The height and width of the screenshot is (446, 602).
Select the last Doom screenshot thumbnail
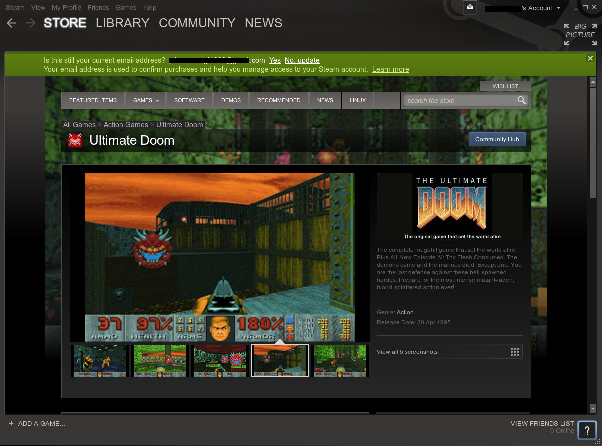tap(340, 360)
